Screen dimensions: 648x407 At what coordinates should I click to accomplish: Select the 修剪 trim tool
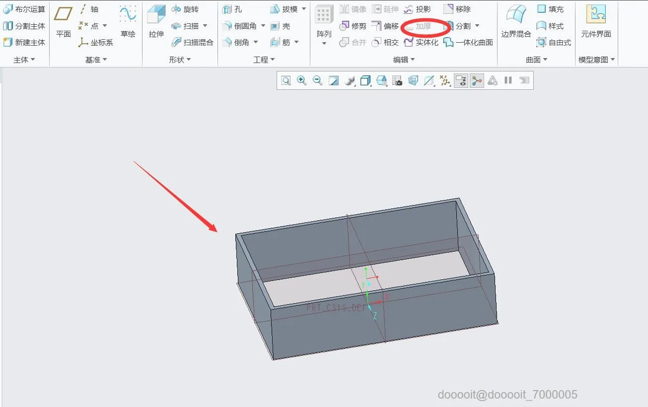click(x=353, y=26)
